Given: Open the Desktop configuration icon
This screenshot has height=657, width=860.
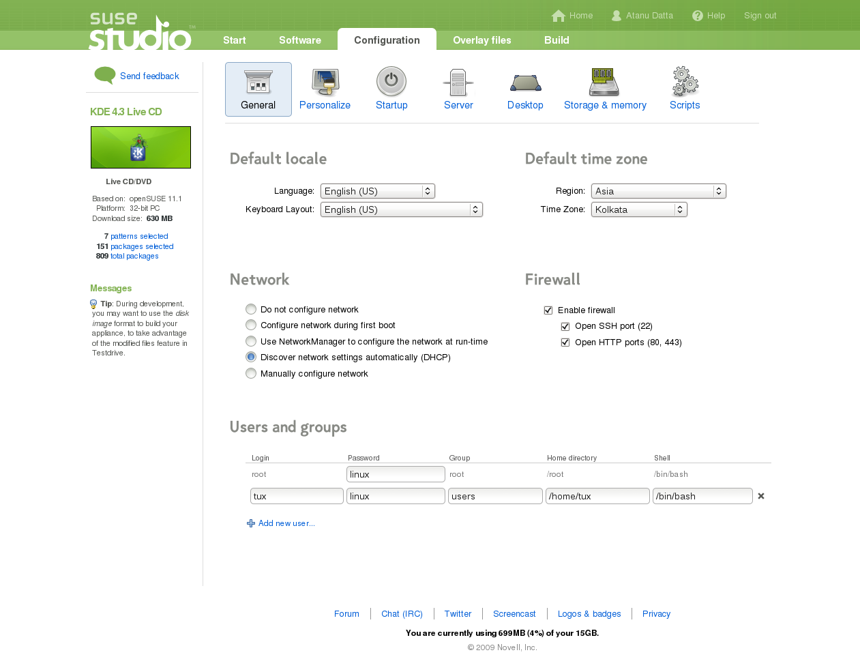Looking at the screenshot, I should [x=525, y=83].
